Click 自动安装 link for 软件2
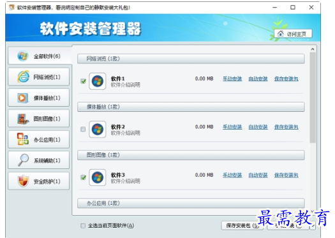 pos(258,127)
